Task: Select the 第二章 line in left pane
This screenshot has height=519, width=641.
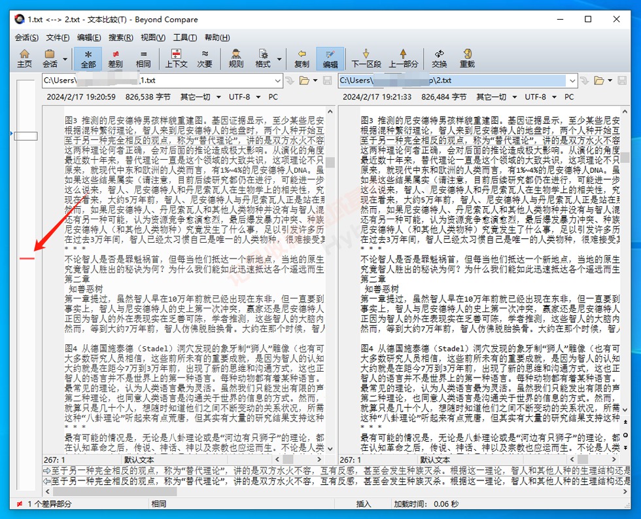Action: (77, 279)
